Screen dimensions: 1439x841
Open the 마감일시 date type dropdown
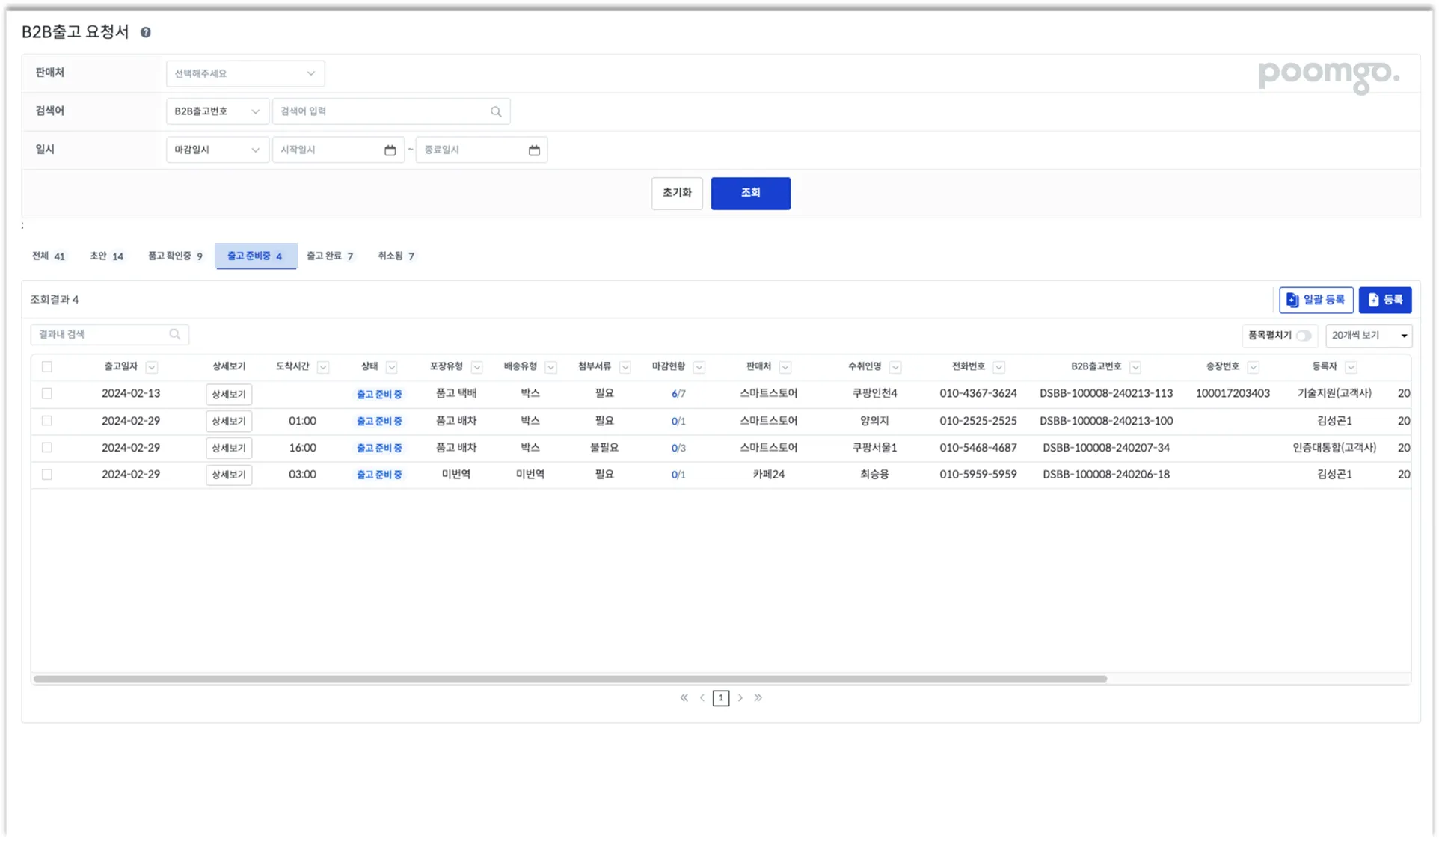pos(217,150)
